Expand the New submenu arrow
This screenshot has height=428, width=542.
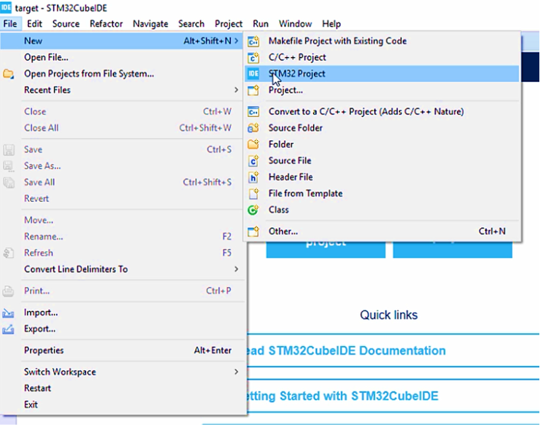click(236, 41)
